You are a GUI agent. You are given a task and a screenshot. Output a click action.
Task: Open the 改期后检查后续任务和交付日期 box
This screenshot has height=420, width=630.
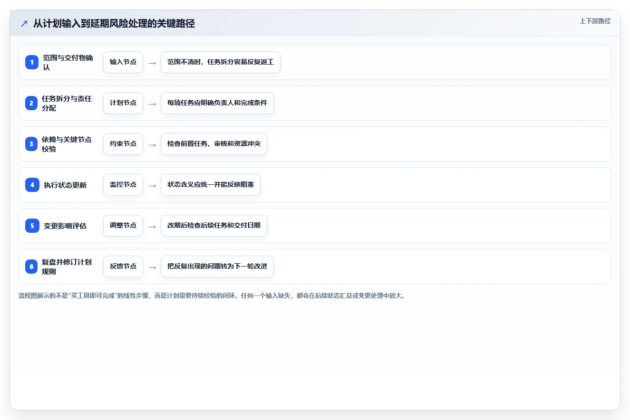[x=214, y=226]
